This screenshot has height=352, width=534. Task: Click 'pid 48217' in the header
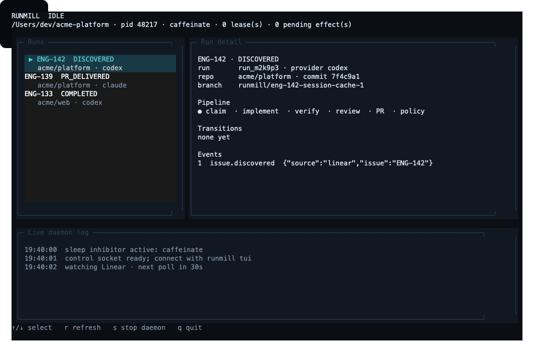click(139, 25)
